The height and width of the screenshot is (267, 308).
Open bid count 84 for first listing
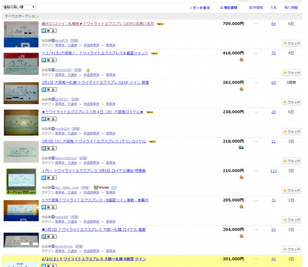click(273, 24)
